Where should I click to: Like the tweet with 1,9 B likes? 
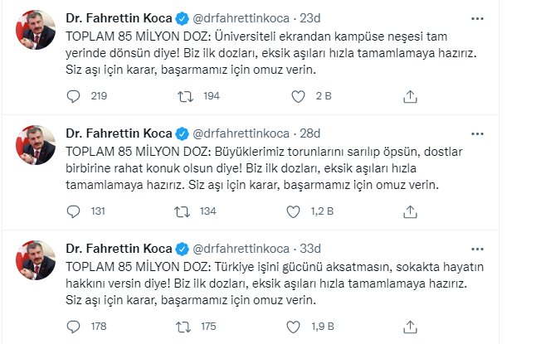[x=293, y=327]
